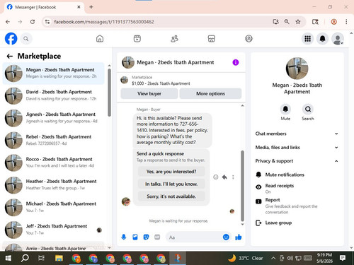Open Rebel's 2beds 1bath Apartment chat
This screenshot has width=354, height=265.
coord(53,140)
